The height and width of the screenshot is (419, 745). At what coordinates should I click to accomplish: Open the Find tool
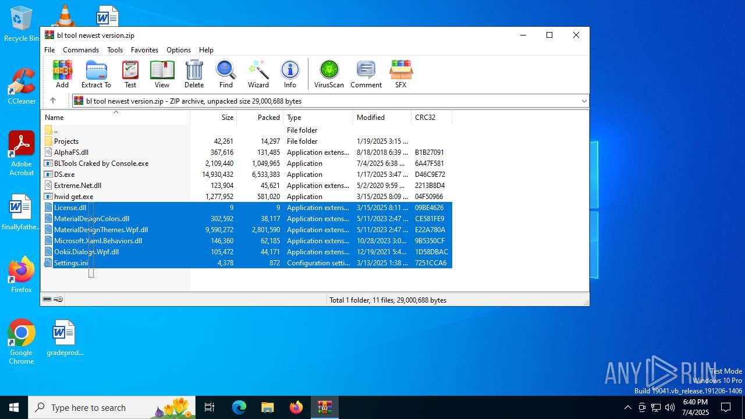coord(226,74)
